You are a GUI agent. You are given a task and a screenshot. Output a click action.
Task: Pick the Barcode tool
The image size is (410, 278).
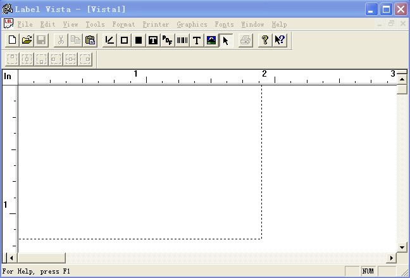pos(182,41)
